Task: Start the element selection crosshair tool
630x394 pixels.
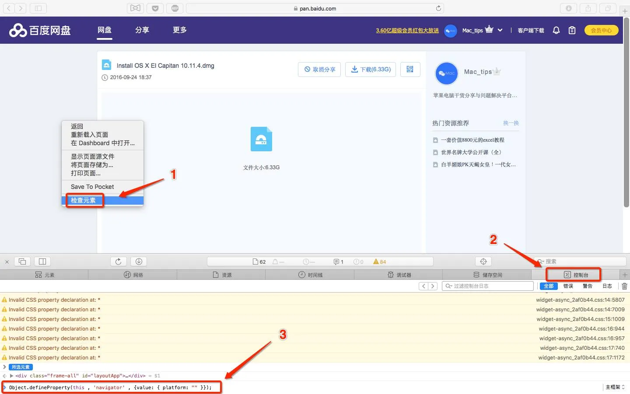Action: pos(483,262)
